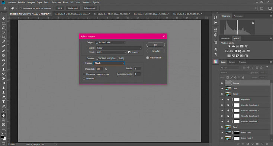Add a Brightness/Contrast adjustment
The width and height of the screenshot is (273, 146).
[229, 46]
